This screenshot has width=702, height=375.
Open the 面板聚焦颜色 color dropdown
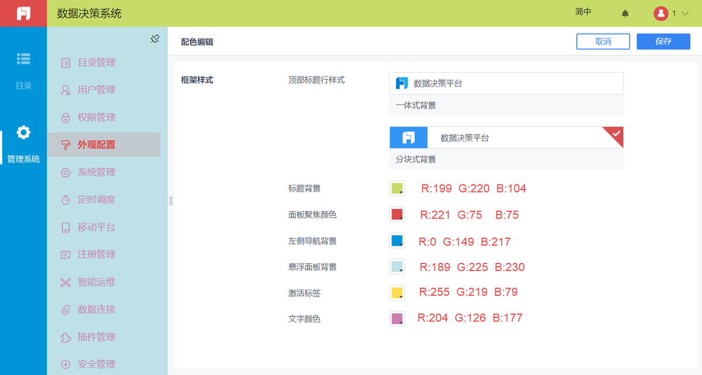click(x=397, y=214)
